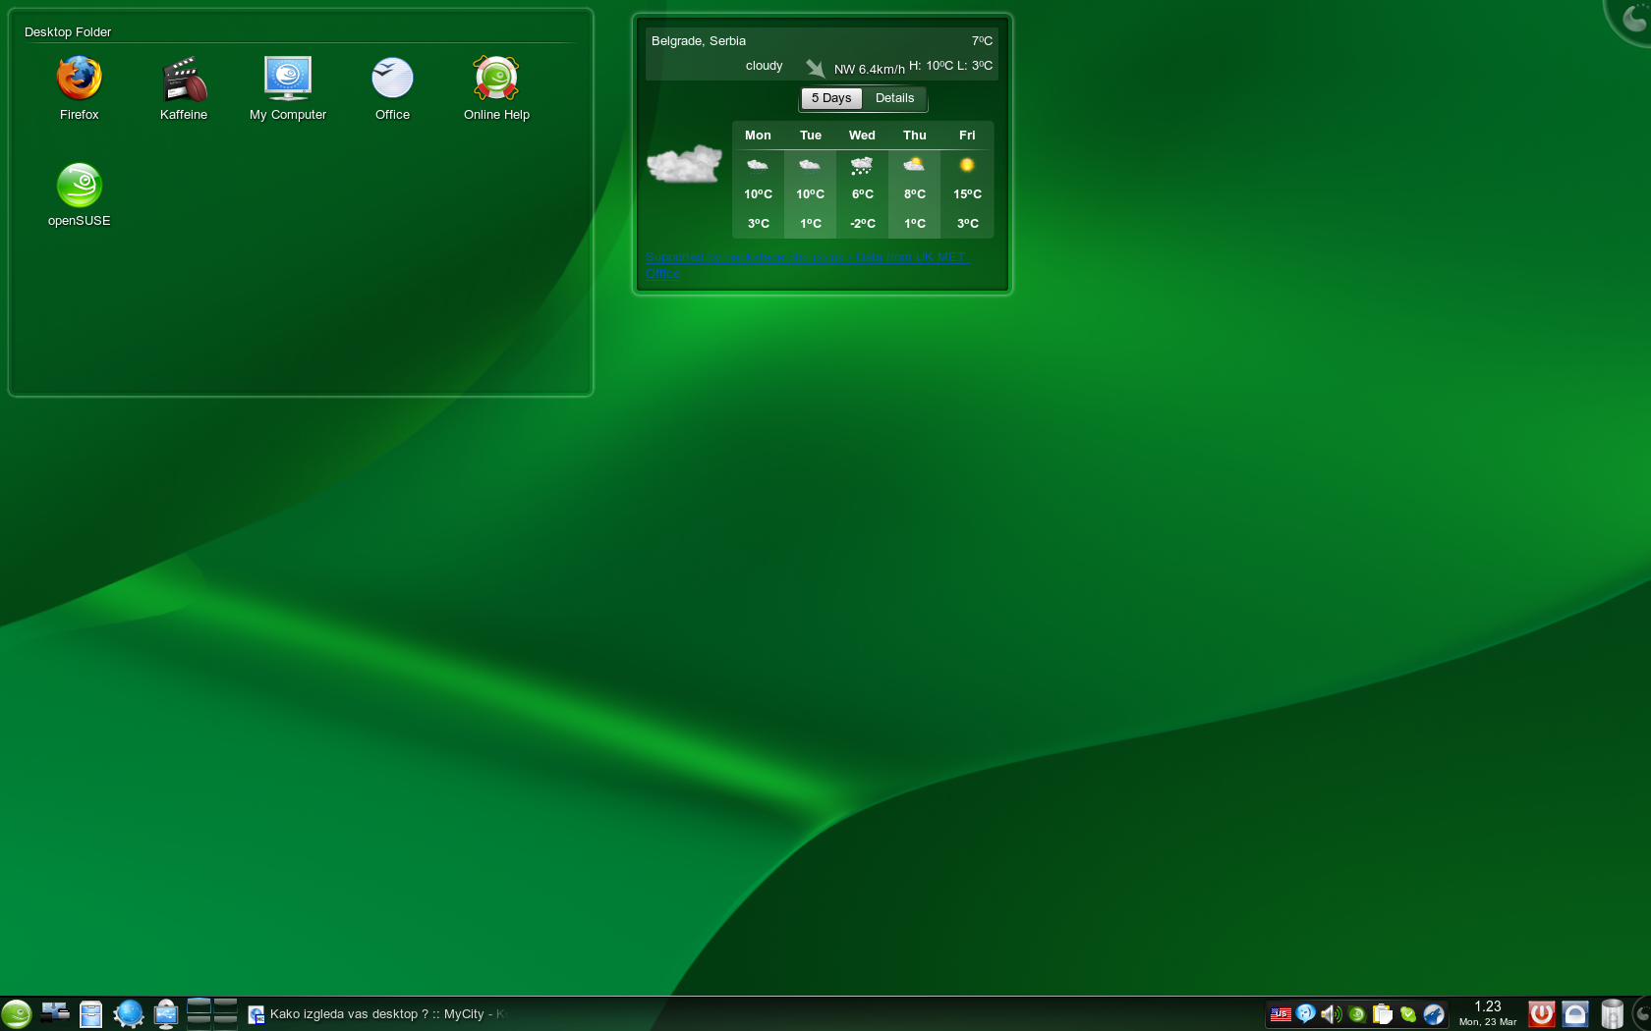Click the Monday forecast rain icon
This screenshot has width=1651, height=1031.
pos(758,165)
